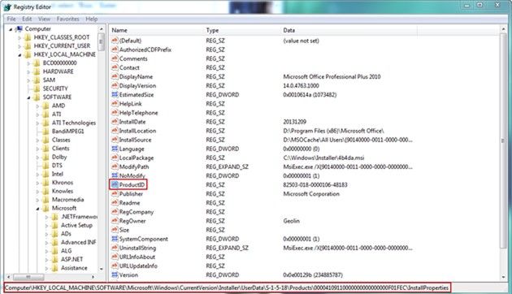The image size is (512, 294).
Task: Click the Registry Editor title bar icon
Action: tap(7, 6)
